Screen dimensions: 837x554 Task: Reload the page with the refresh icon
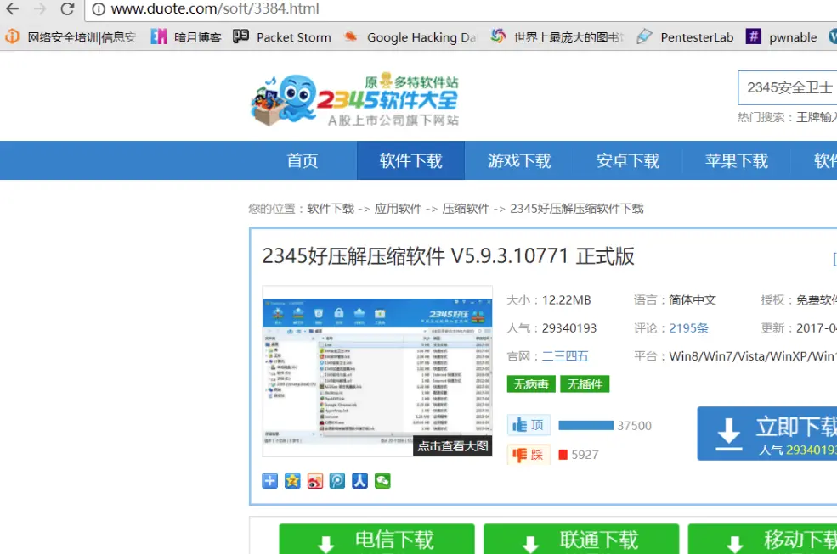67,9
